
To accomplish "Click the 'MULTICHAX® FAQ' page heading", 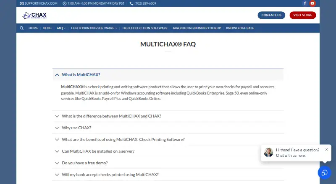I will coord(168,44).
